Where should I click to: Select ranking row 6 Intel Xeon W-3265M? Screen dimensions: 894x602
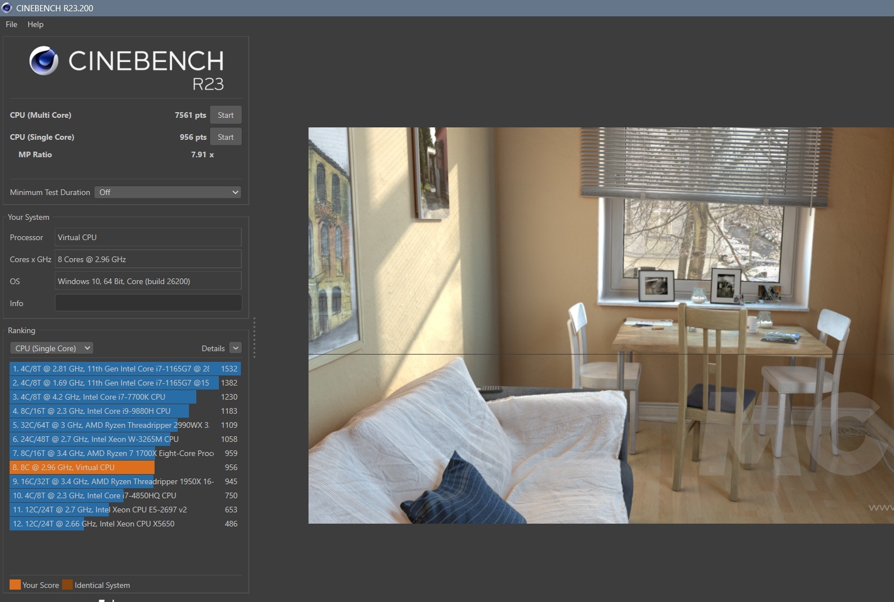(125, 439)
